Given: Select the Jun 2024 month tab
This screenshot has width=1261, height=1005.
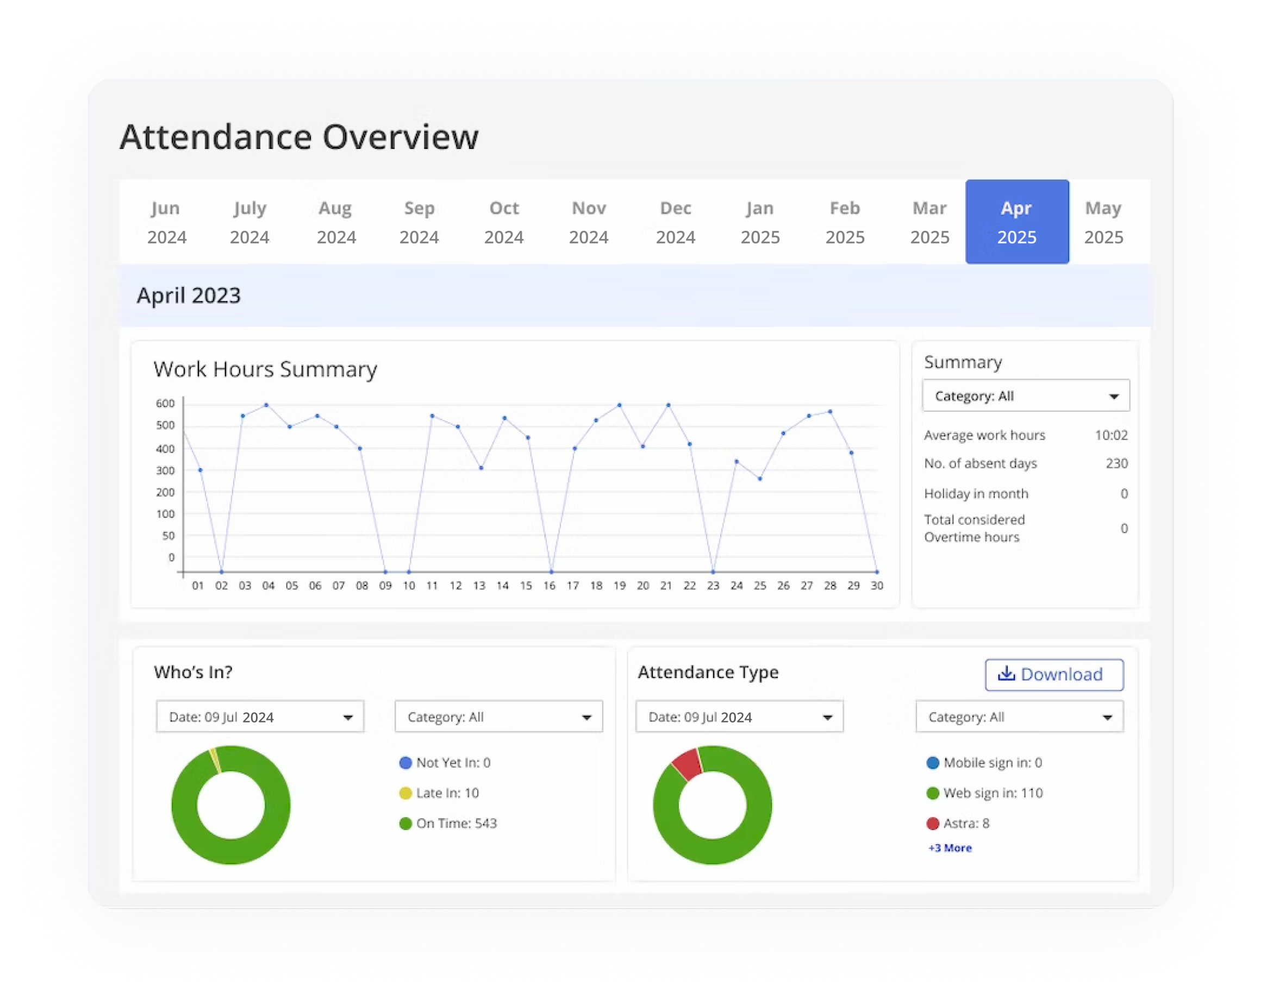Looking at the screenshot, I should point(166,221).
